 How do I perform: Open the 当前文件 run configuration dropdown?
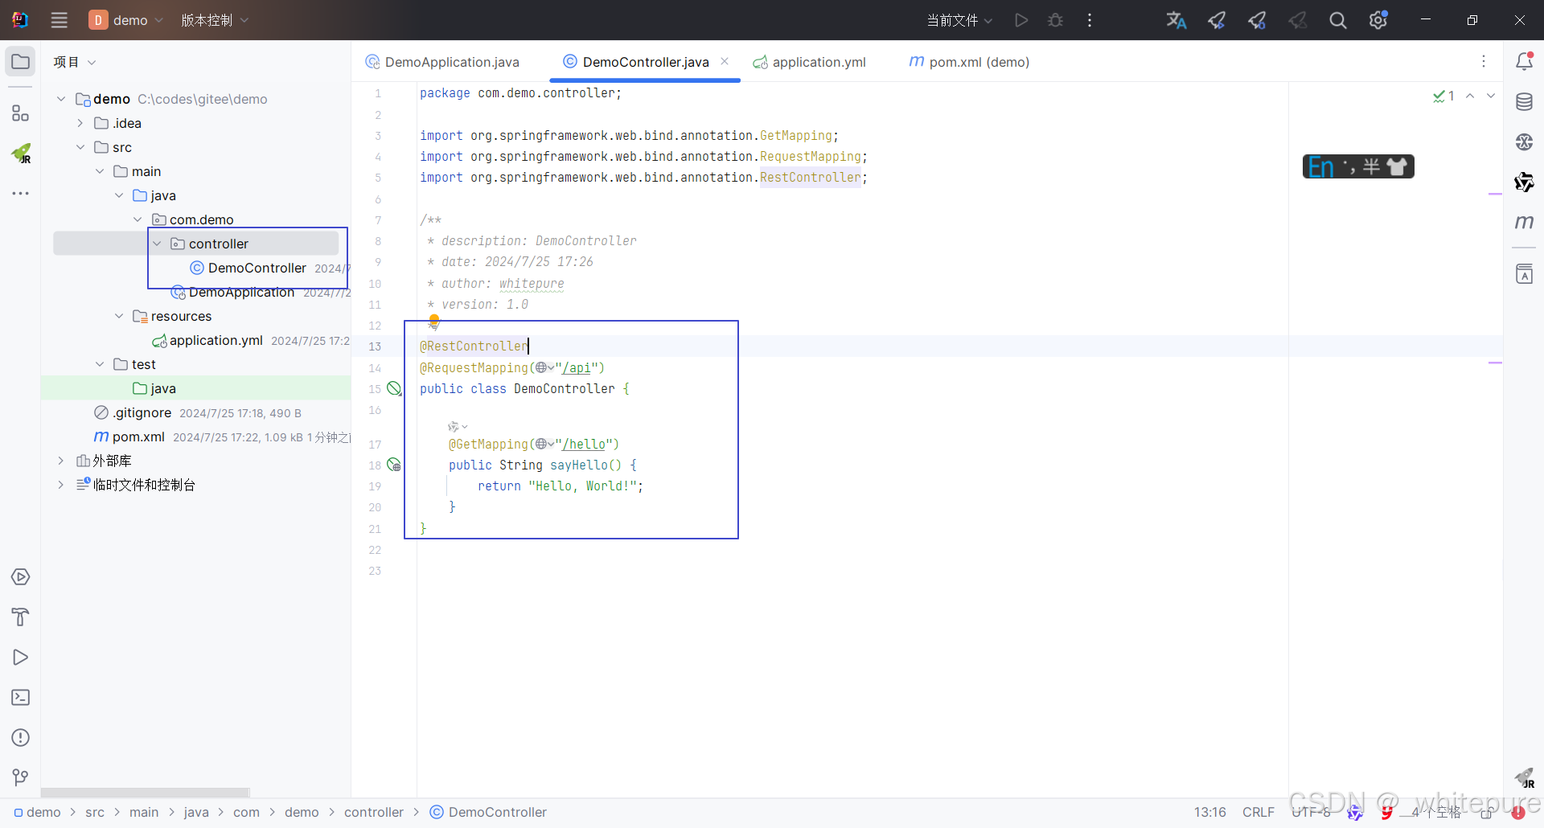pos(960,20)
